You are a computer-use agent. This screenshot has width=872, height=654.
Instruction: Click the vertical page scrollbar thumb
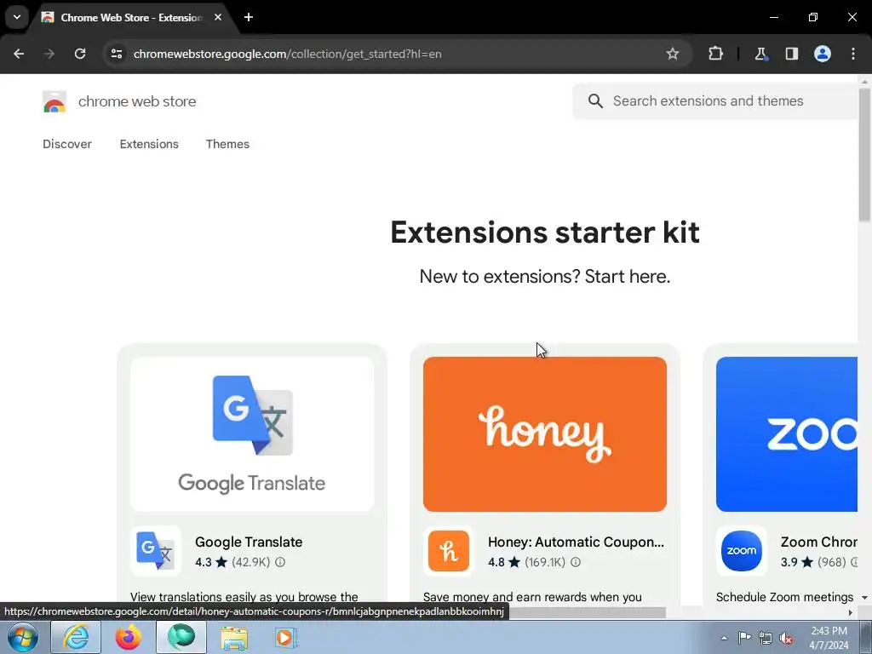[x=864, y=155]
